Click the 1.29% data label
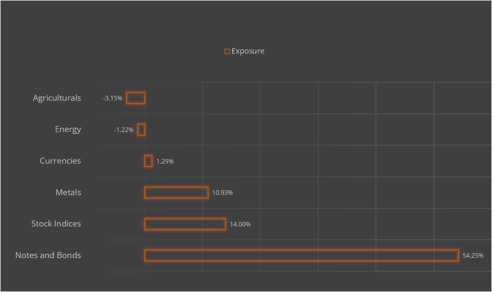 tap(165, 161)
